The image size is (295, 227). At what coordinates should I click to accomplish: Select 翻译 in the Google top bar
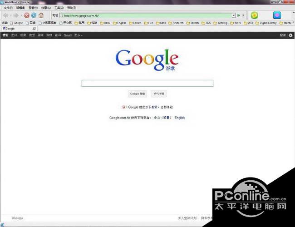click(x=58, y=35)
